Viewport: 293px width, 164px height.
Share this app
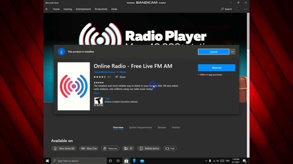click(x=120, y=77)
